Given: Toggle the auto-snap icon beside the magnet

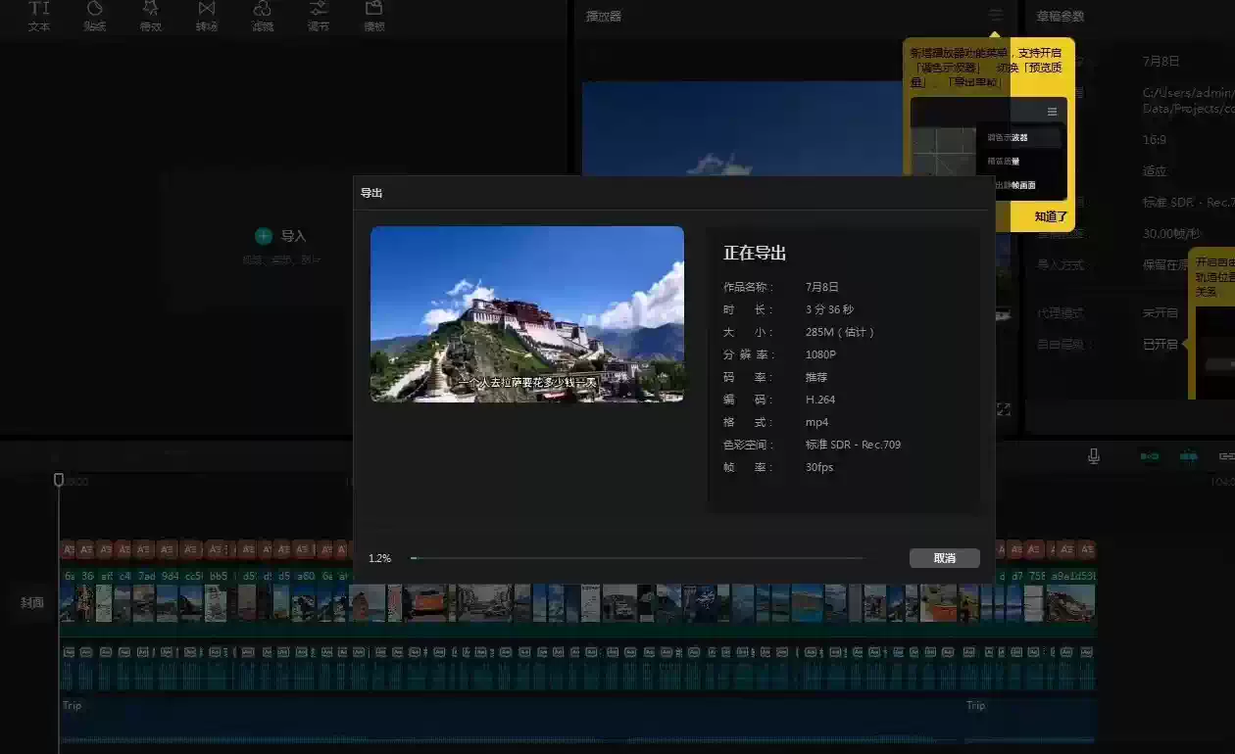Looking at the screenshot, I should pos(1188,456).
